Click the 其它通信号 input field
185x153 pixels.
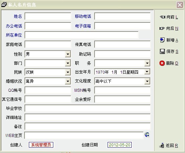48,99
